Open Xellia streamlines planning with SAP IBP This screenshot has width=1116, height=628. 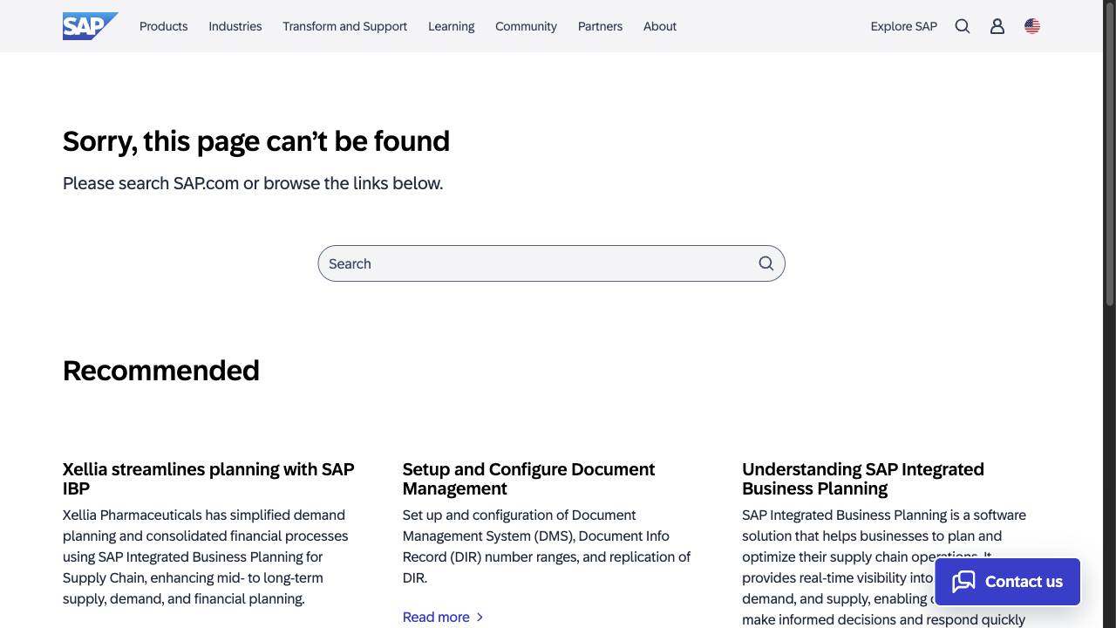point(208,479)
